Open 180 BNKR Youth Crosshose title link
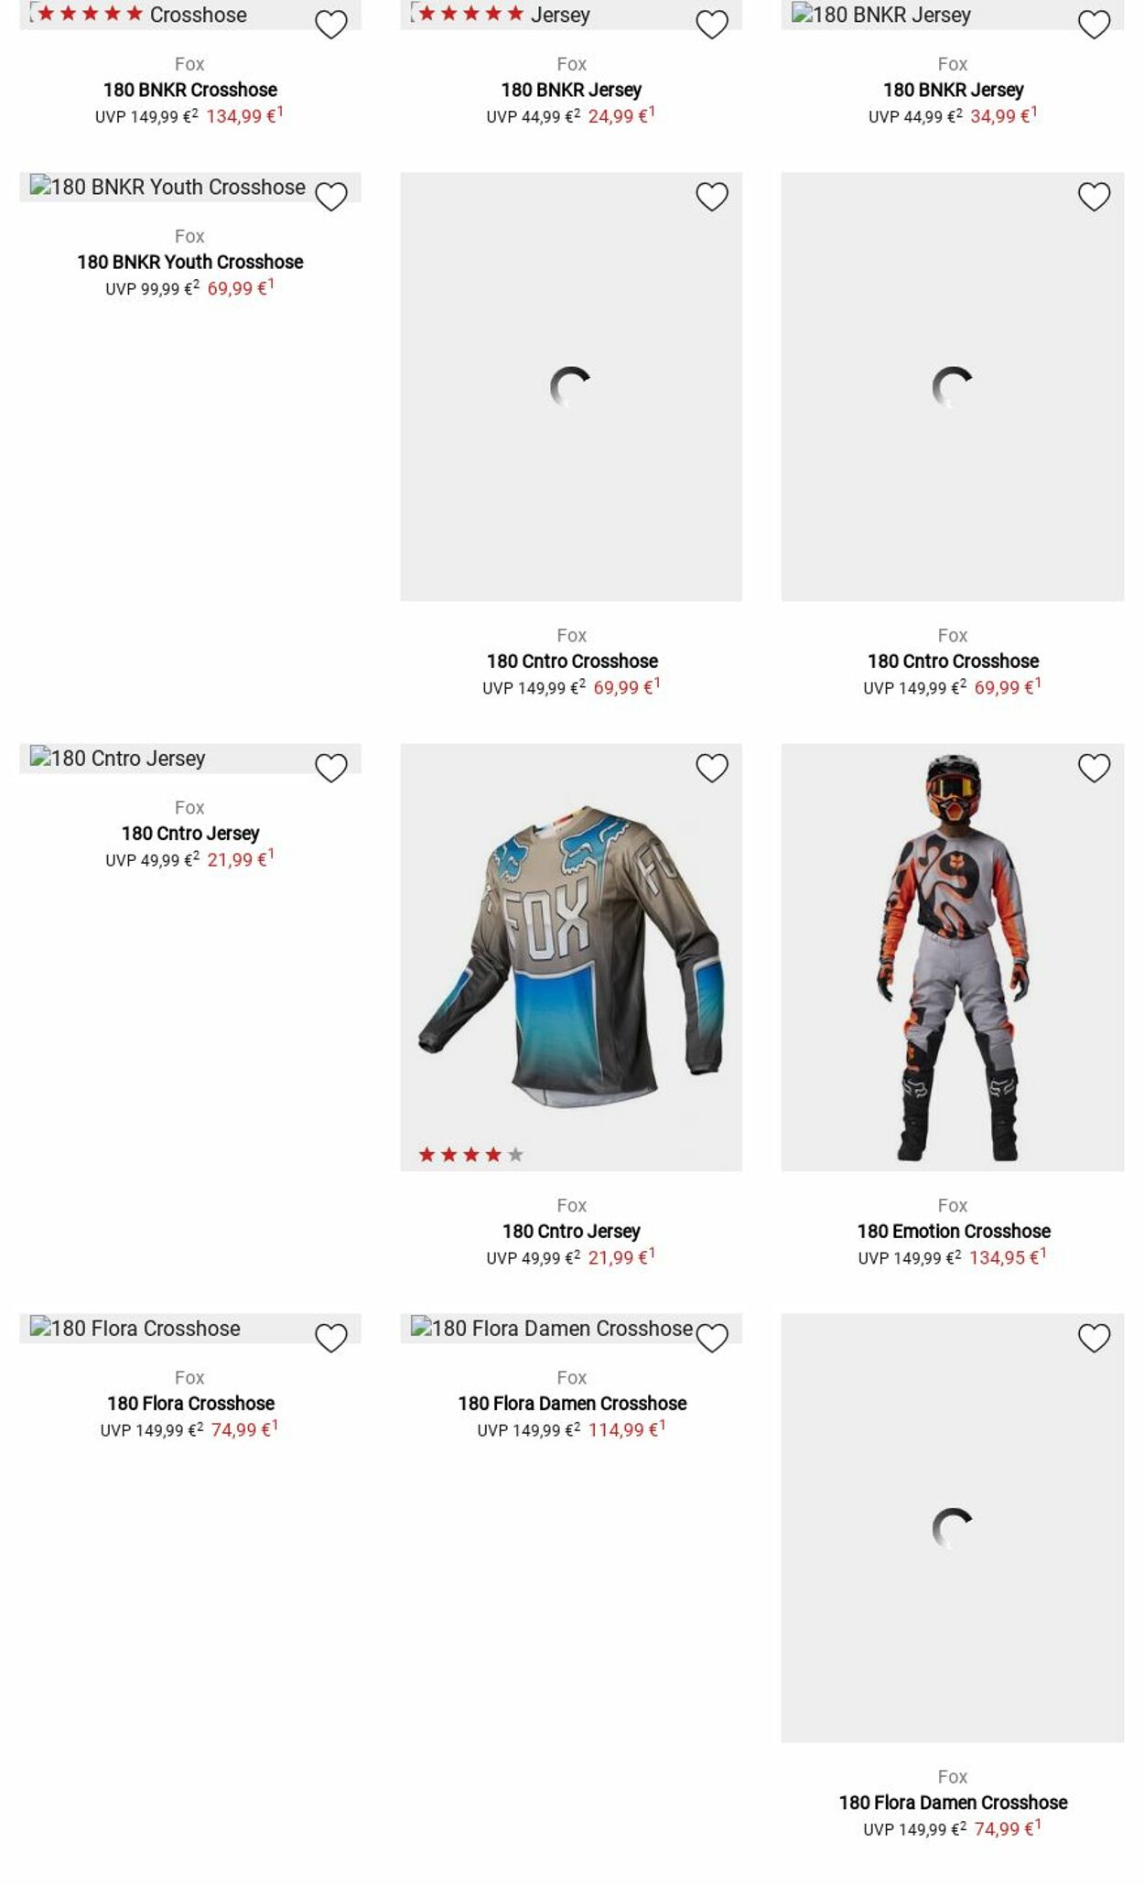Image resolution: width=1144 pixels, height=1885 pixels. click(x=189, y=263)
